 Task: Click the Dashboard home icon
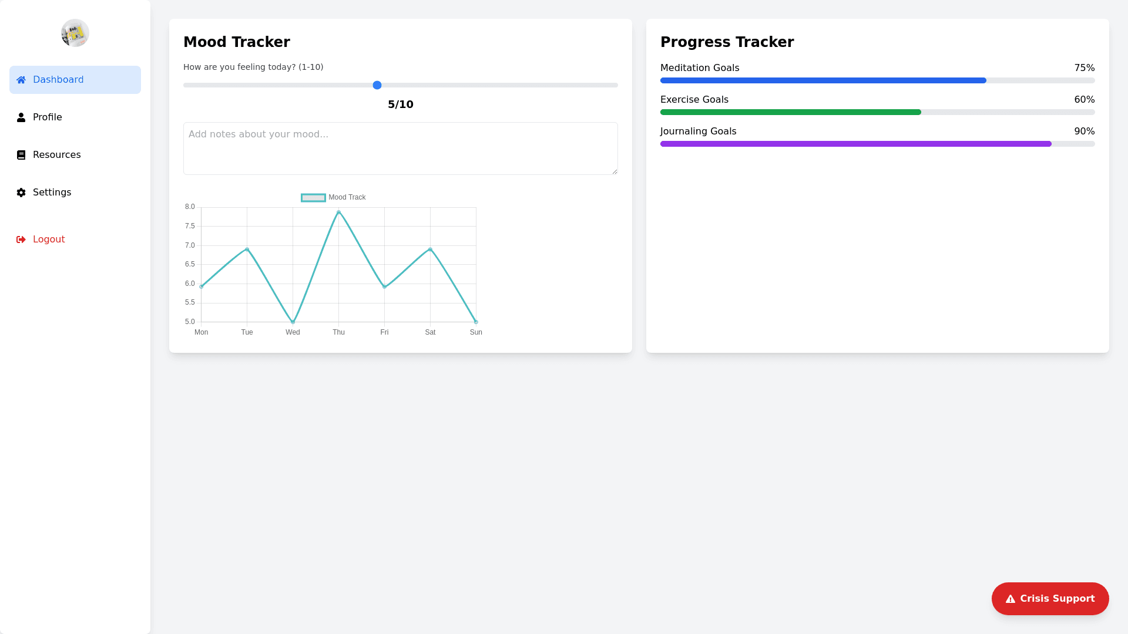21,80
